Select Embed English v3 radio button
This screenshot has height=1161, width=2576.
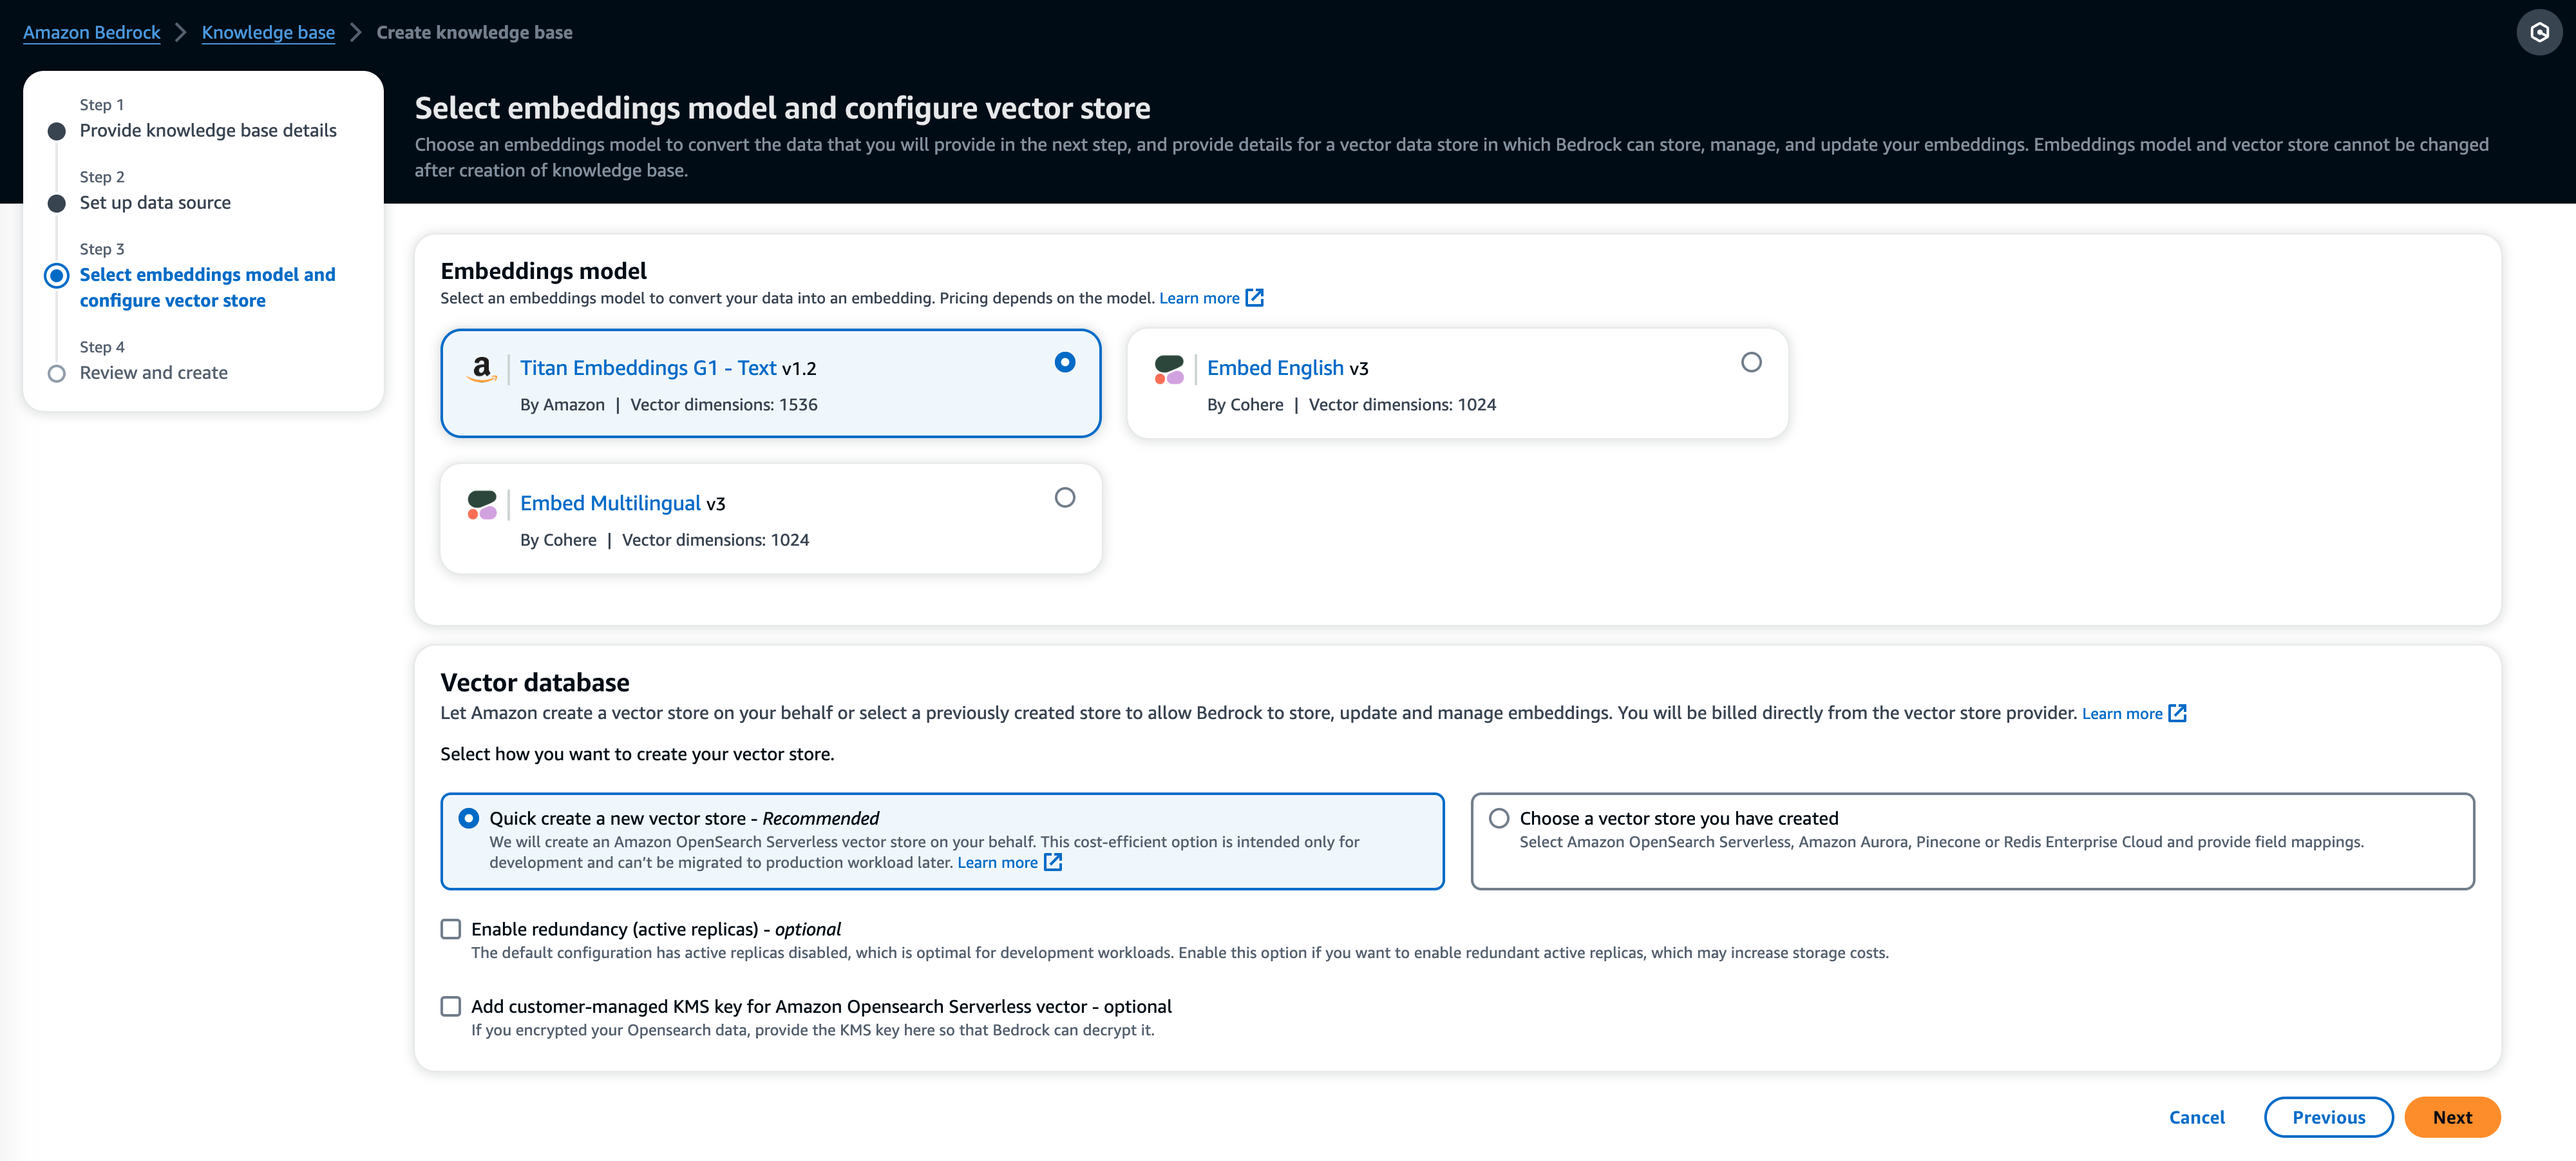pos(1750,362)
